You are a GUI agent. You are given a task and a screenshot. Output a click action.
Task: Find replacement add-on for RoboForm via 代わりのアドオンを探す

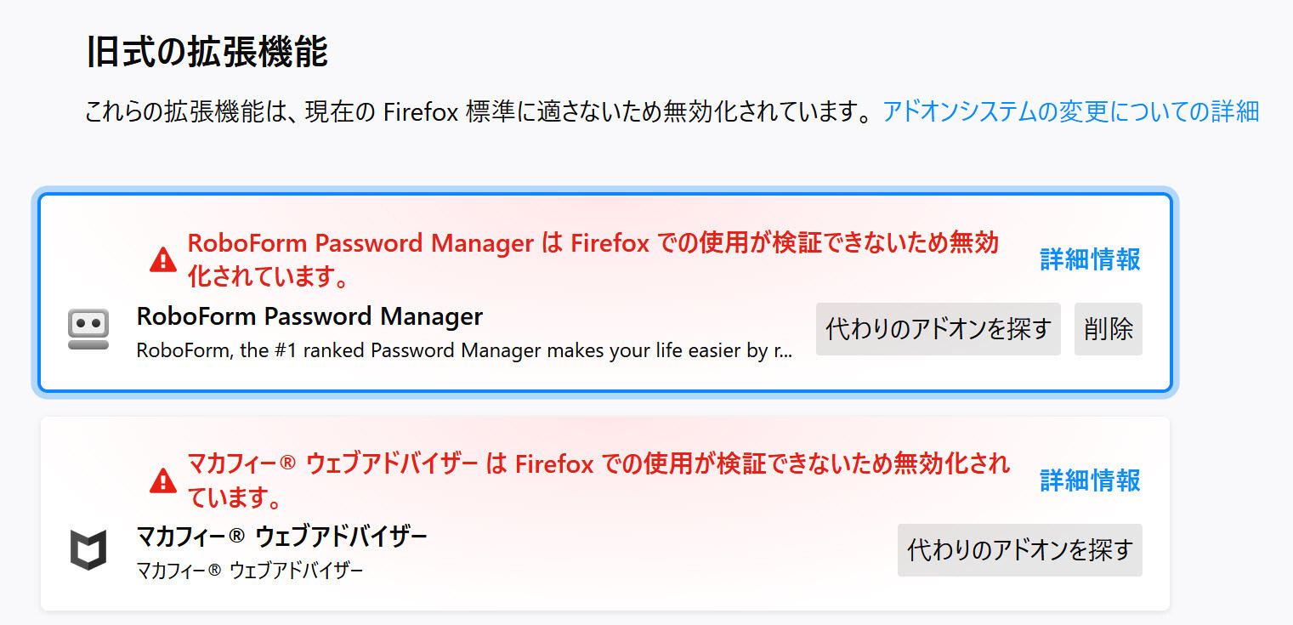(x=939, y=329)
